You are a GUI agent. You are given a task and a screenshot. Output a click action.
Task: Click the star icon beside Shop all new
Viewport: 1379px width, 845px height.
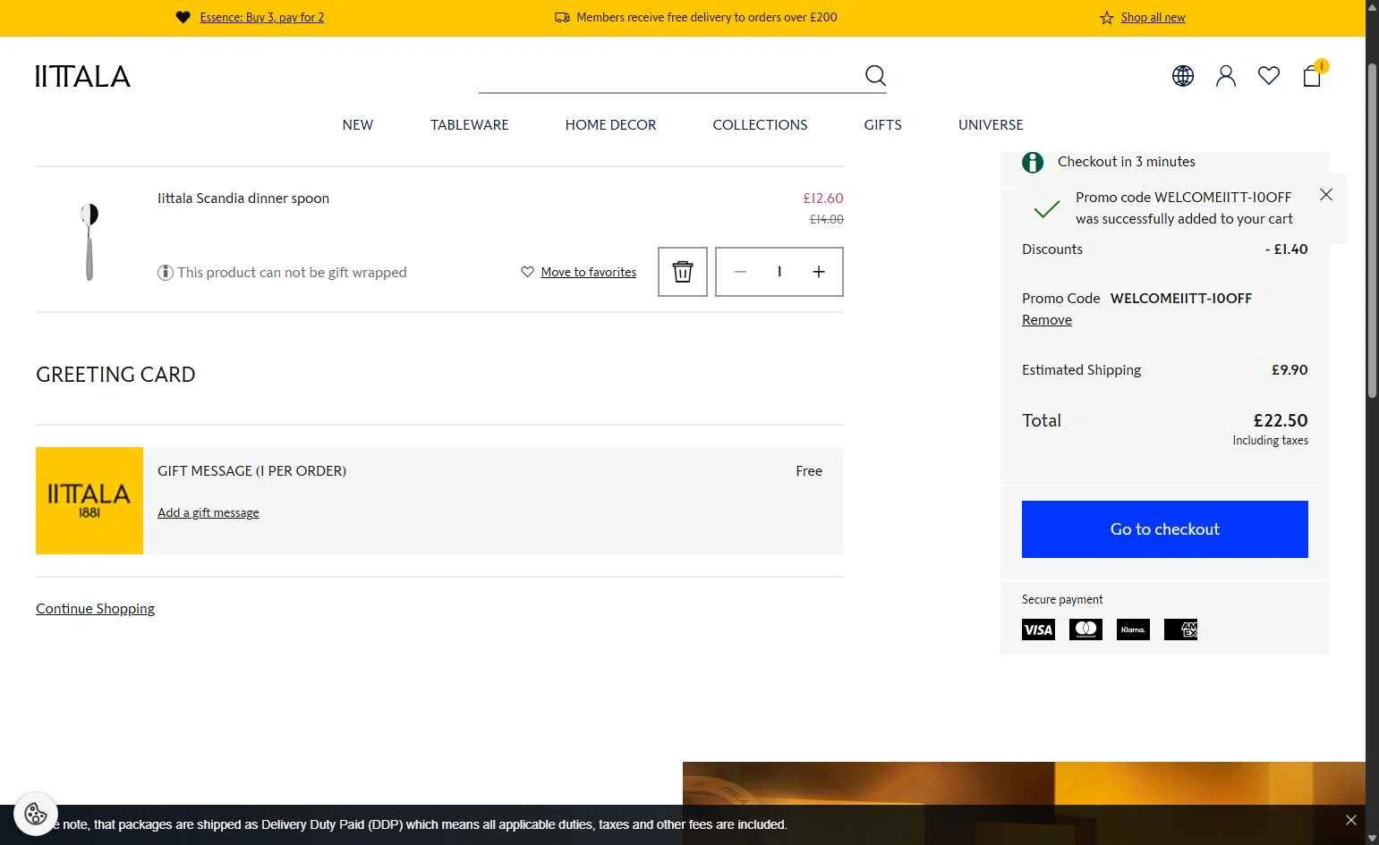point(1107,18)
